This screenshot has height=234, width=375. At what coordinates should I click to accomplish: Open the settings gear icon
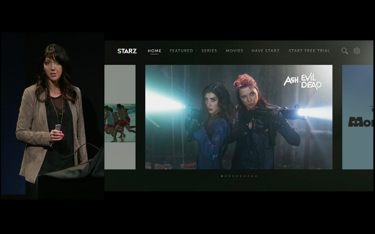[357, 51]
